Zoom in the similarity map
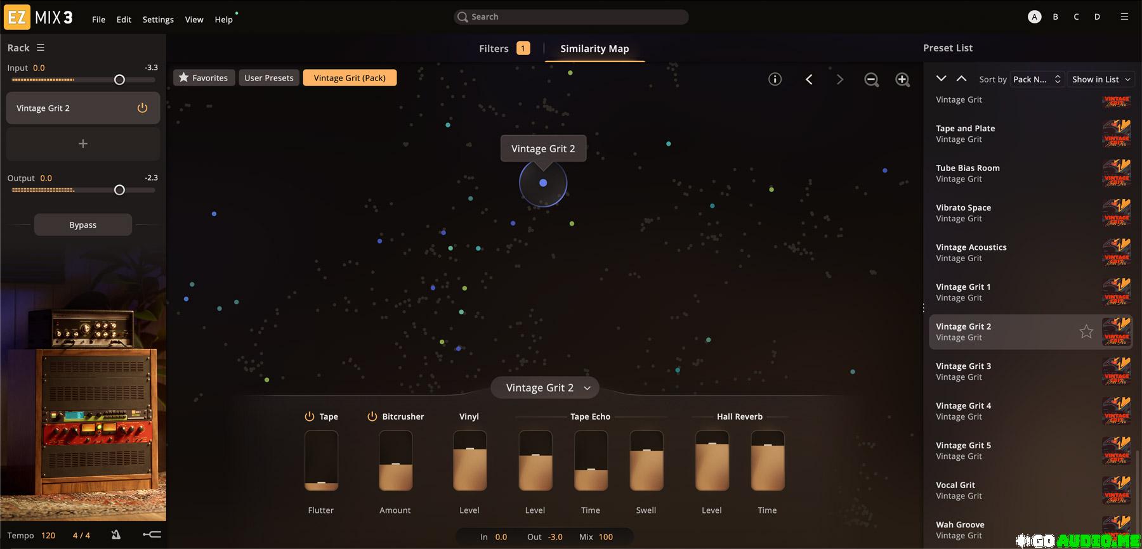Screen dimensions: 1142x549 [902, 80]
